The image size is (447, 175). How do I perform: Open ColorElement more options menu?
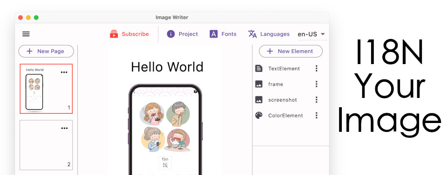coord(316,115)
